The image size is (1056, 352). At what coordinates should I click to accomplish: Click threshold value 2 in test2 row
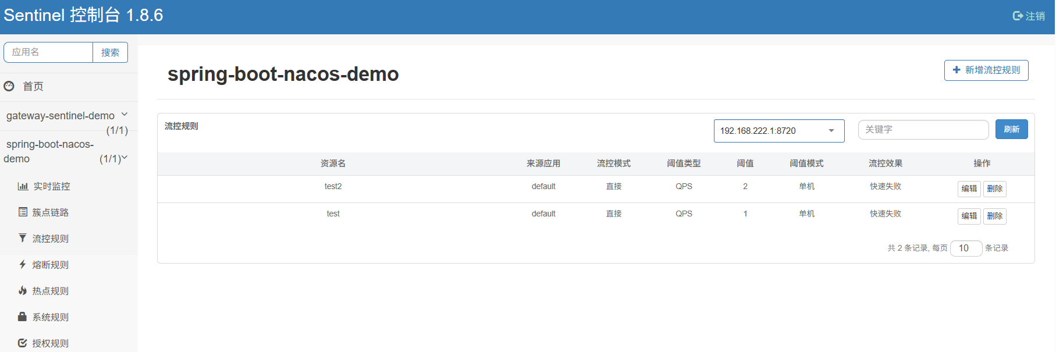click(745, 186)
